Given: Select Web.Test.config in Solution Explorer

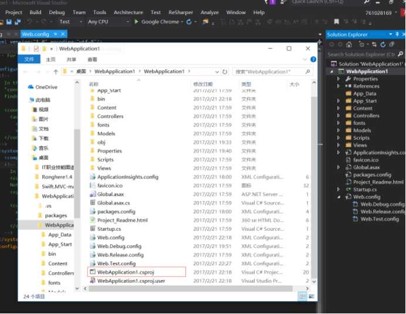Looking at the screenshot, I should click(380, 219).
